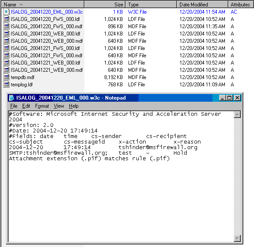The image size is (254, 247).
Task: Click in the Notepad text area
Action: (x=121, y=176)
